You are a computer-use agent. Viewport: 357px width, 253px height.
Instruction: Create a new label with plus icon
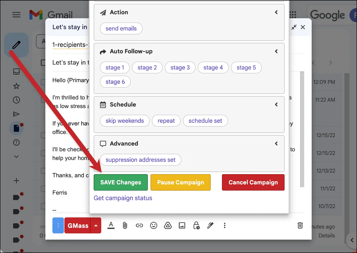(x=16, y=180)
